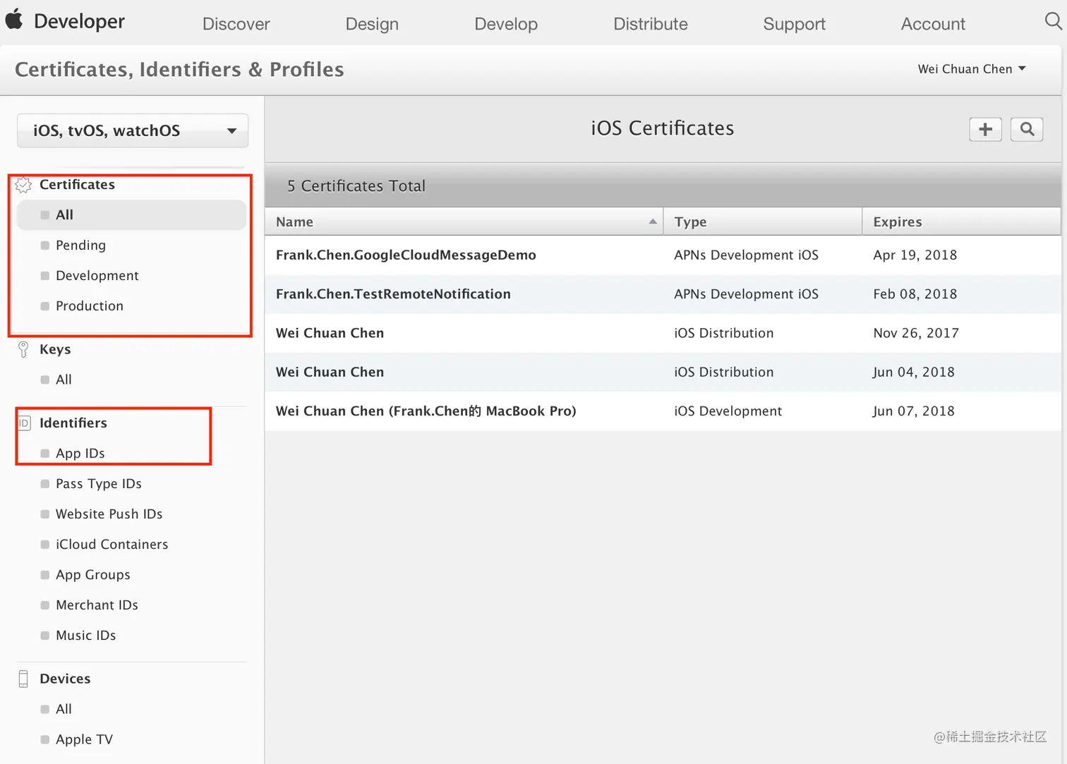This screenshot has height=764, width=1067.
Task: Click the Identifiers ID icon
Action: point(24,423)
